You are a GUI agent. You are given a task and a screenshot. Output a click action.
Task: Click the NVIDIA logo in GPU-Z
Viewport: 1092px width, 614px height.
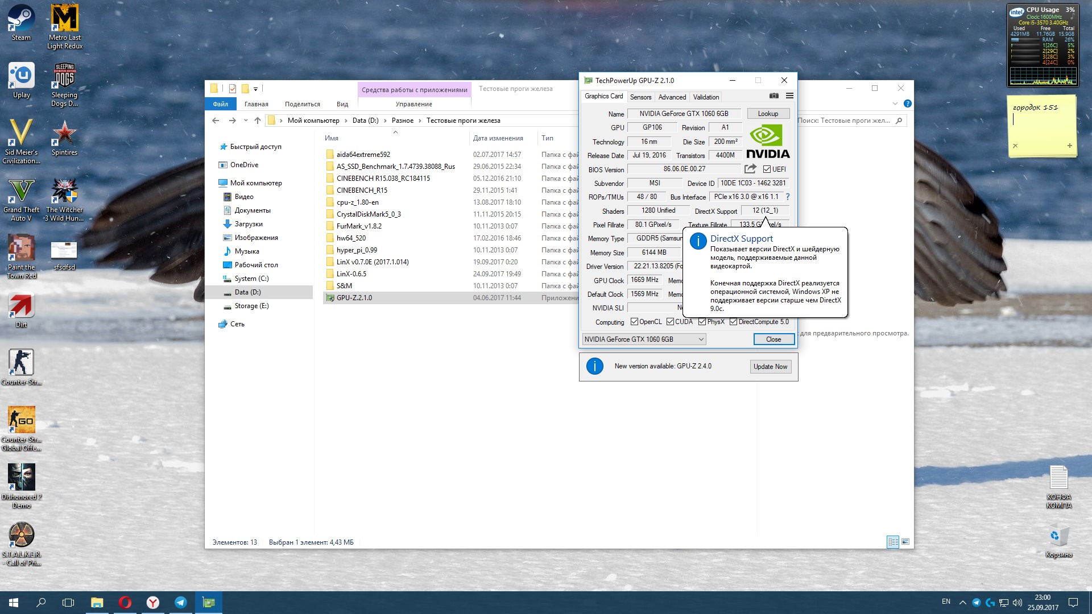[x=767, y=142]
